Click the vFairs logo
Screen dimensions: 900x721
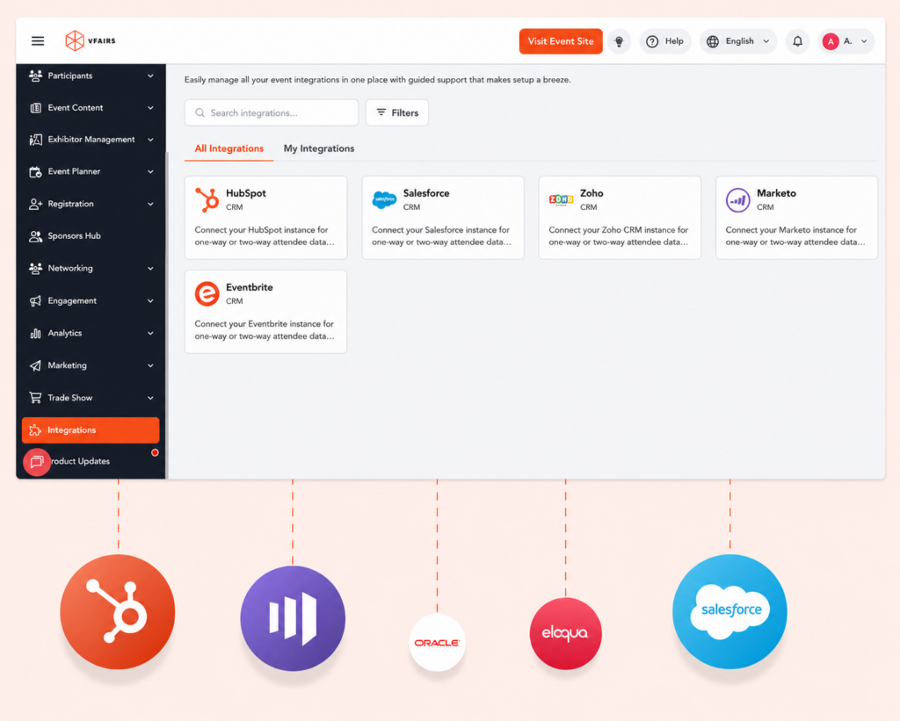click(91, 40)
